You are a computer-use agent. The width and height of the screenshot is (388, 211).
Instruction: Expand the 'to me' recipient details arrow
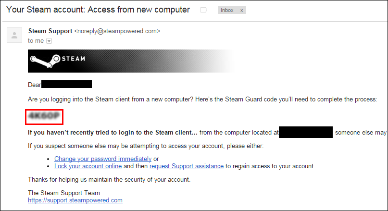(x=49, y=41)
